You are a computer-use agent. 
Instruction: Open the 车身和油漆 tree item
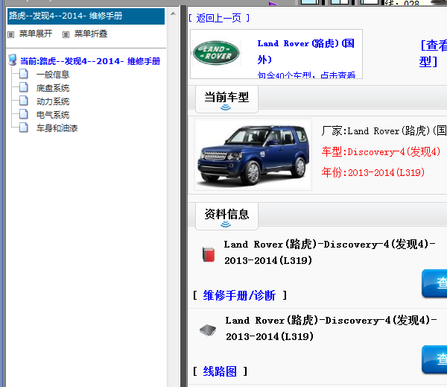57,128
